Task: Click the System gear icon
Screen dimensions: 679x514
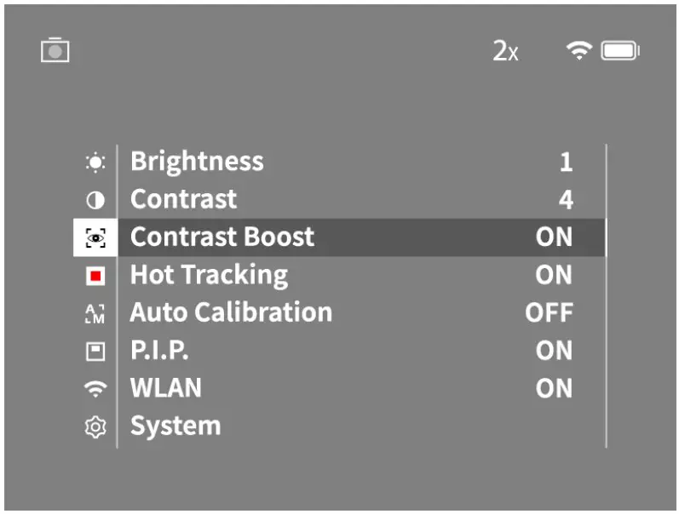Action: pyautogui.click(x=95, y=426)
